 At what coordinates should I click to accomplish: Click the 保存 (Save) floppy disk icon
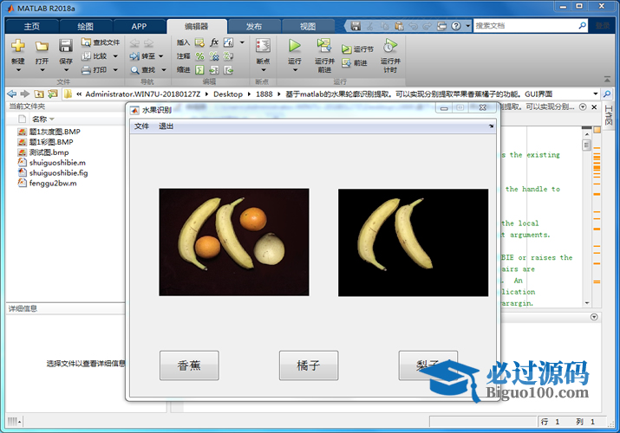click(x=66, y=46)
